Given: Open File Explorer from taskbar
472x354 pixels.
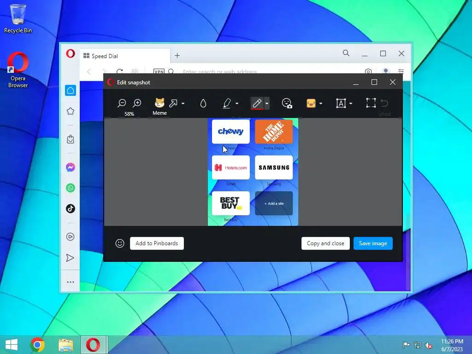Looking at the screenshot, I should click(x=65, y=345).
